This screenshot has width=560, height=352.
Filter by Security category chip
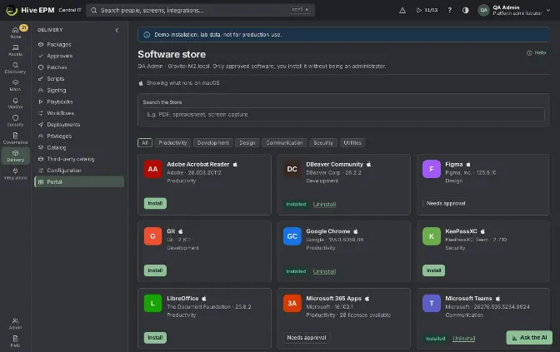[323, 142]
